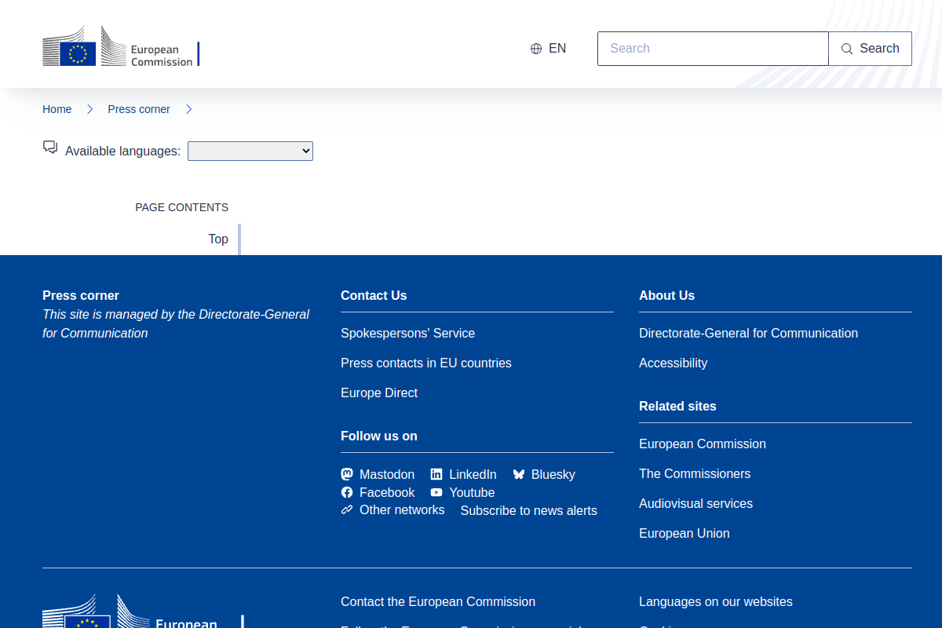Click the Search button
The image size is (942, 628).
point(870,49)
